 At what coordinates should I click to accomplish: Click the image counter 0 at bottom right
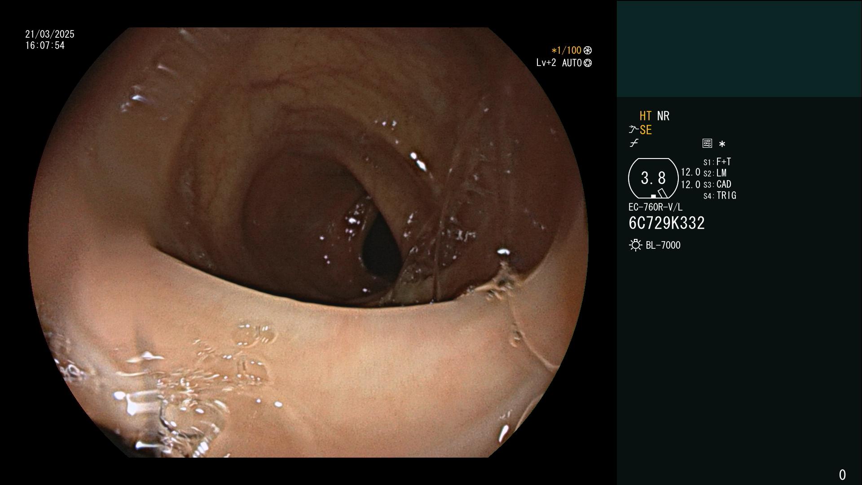(842, 475)
